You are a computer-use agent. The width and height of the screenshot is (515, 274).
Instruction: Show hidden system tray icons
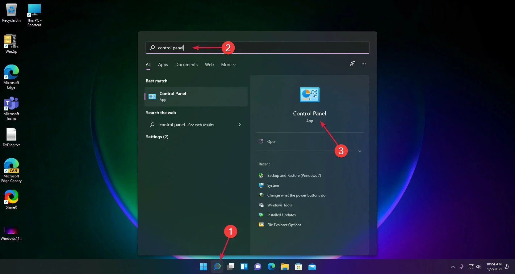click(453, 267)
